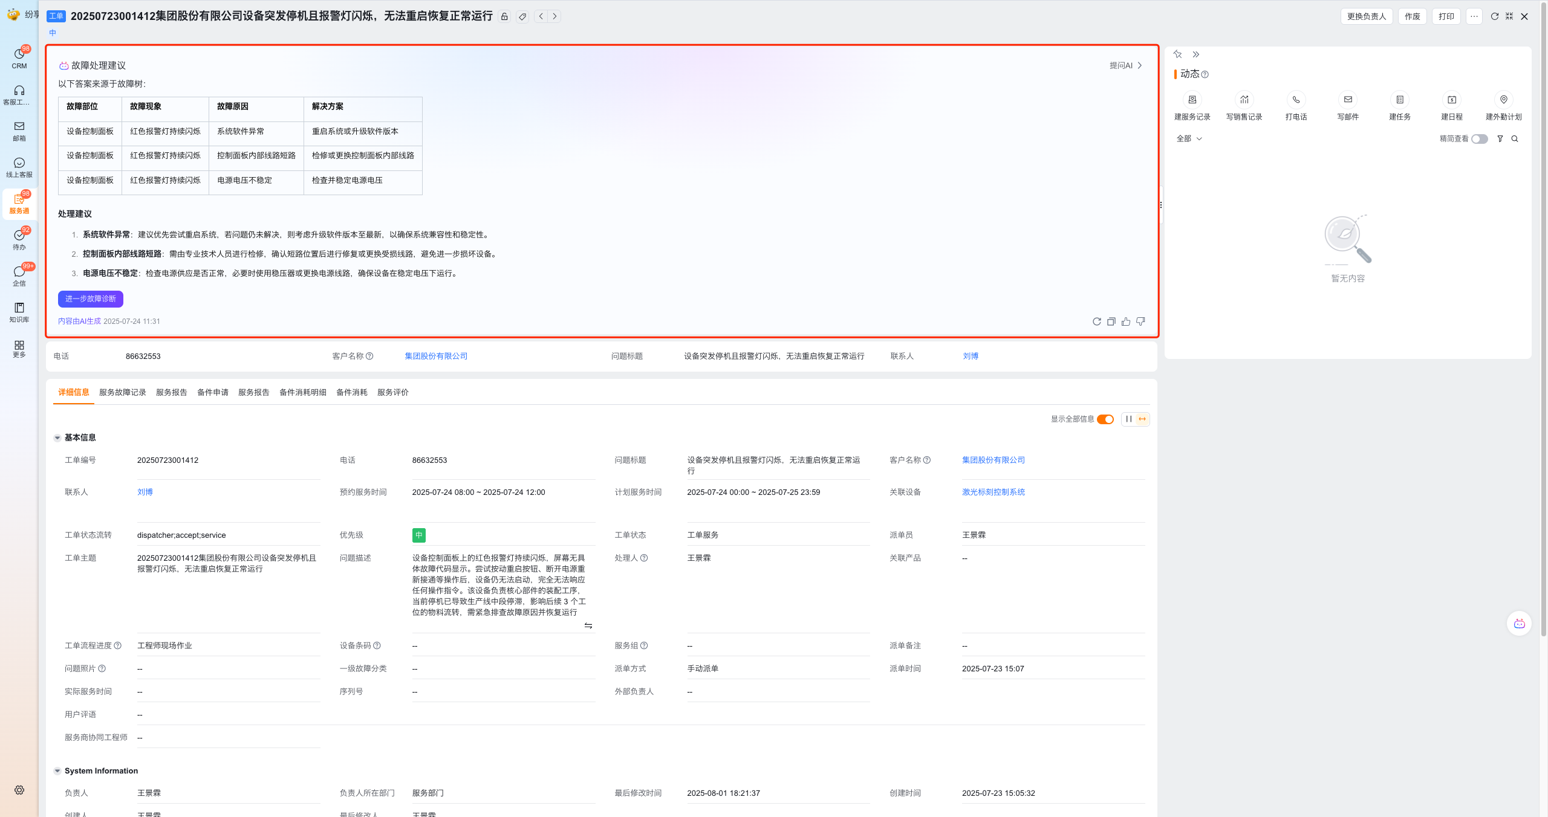Click 进一步故障诊断 button
The height and width of the screenshot is (817, 1548).
[91, 299]
